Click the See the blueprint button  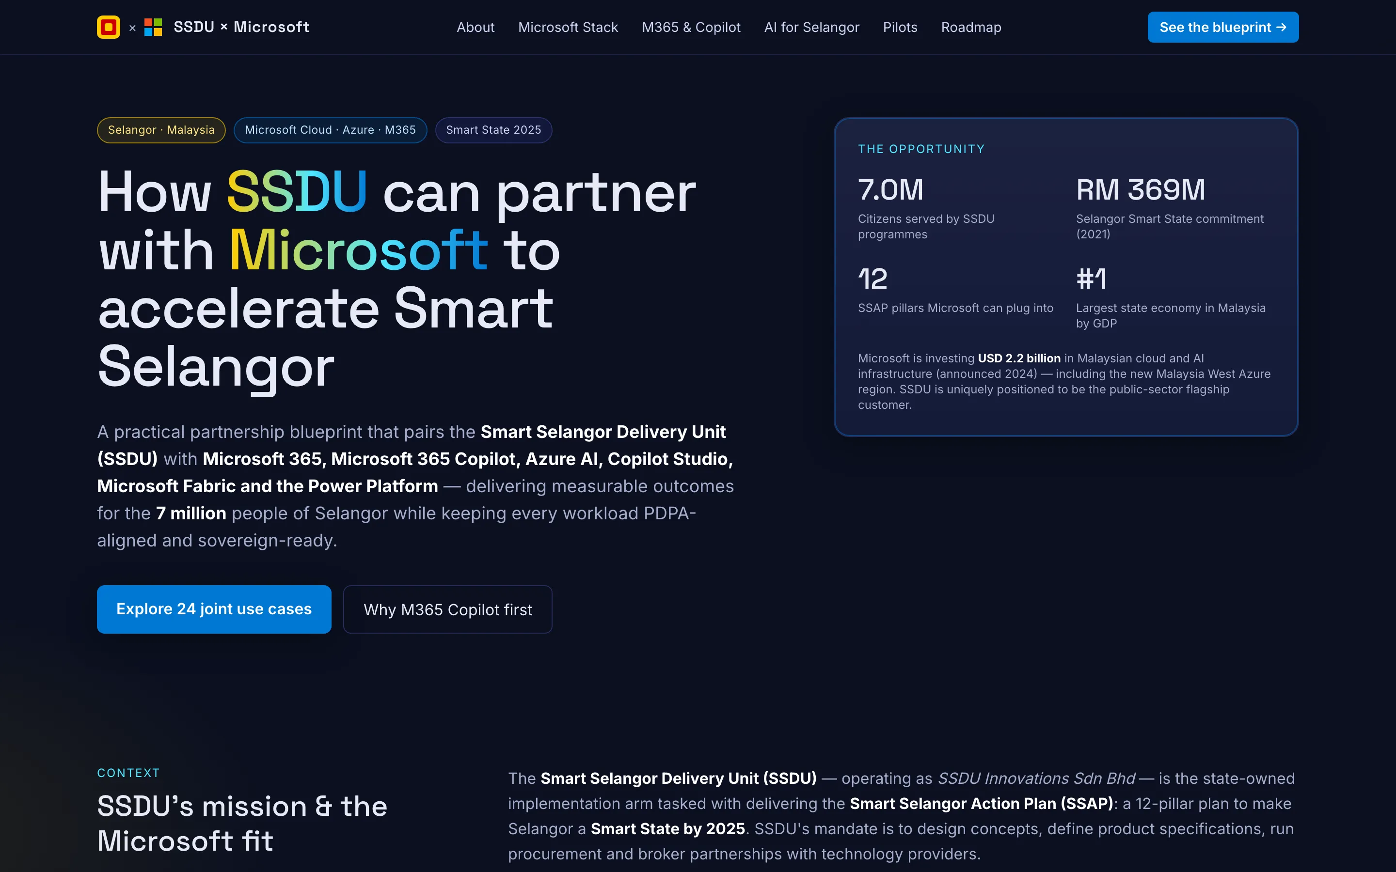click(x=1223, y=27)
